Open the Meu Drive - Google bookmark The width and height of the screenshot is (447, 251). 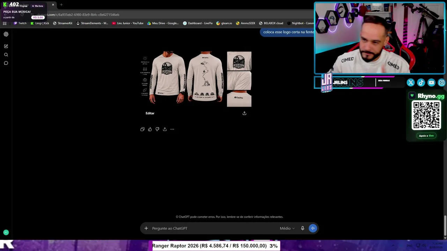tap(163, 23)
